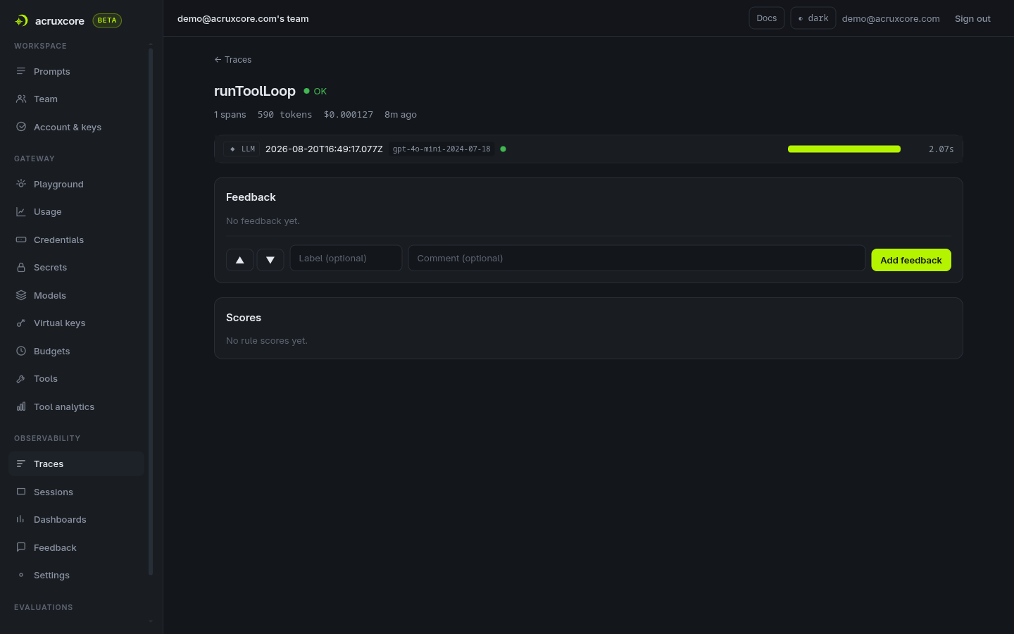Screen dimensions: 1014x634
Task: Select thumbs-down arrow for feedback
Action: [x=270, y=260]
